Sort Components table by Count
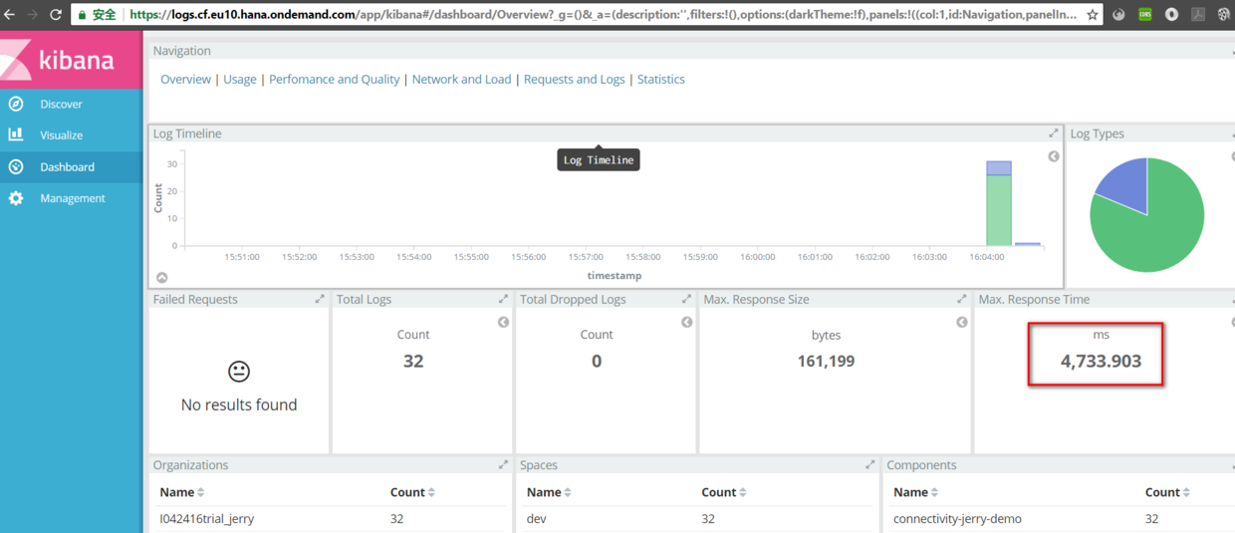1235x533 pixels. [1168, 492]
